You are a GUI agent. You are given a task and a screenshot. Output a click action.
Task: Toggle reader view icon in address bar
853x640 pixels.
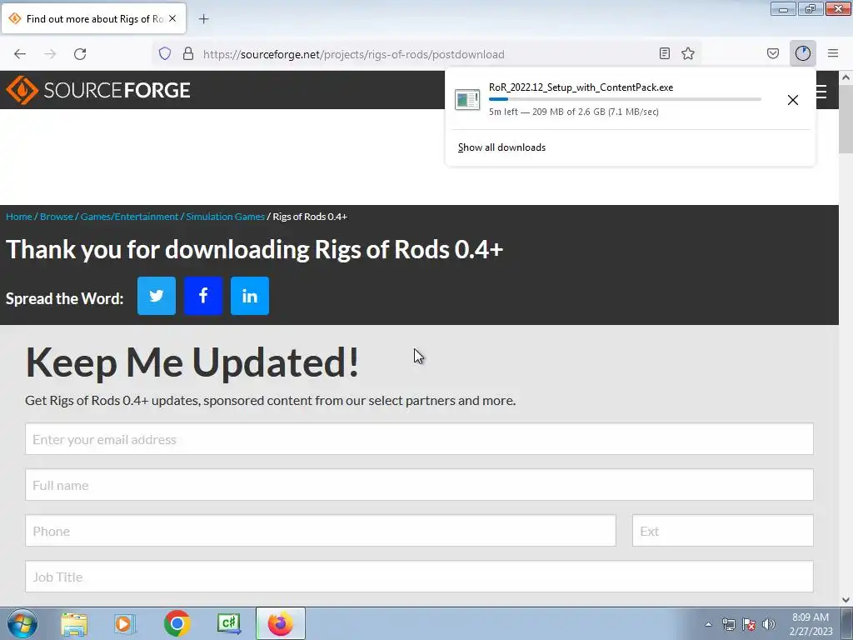tap(664, 53)
